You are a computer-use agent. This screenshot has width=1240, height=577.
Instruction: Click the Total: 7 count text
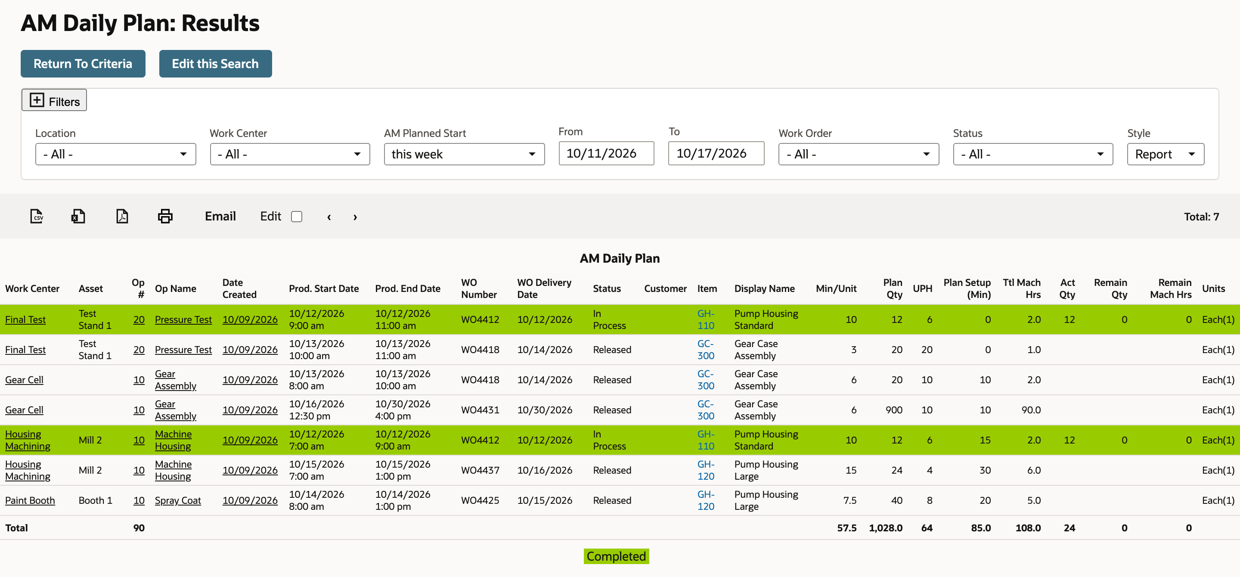[x=1201, y=217]
